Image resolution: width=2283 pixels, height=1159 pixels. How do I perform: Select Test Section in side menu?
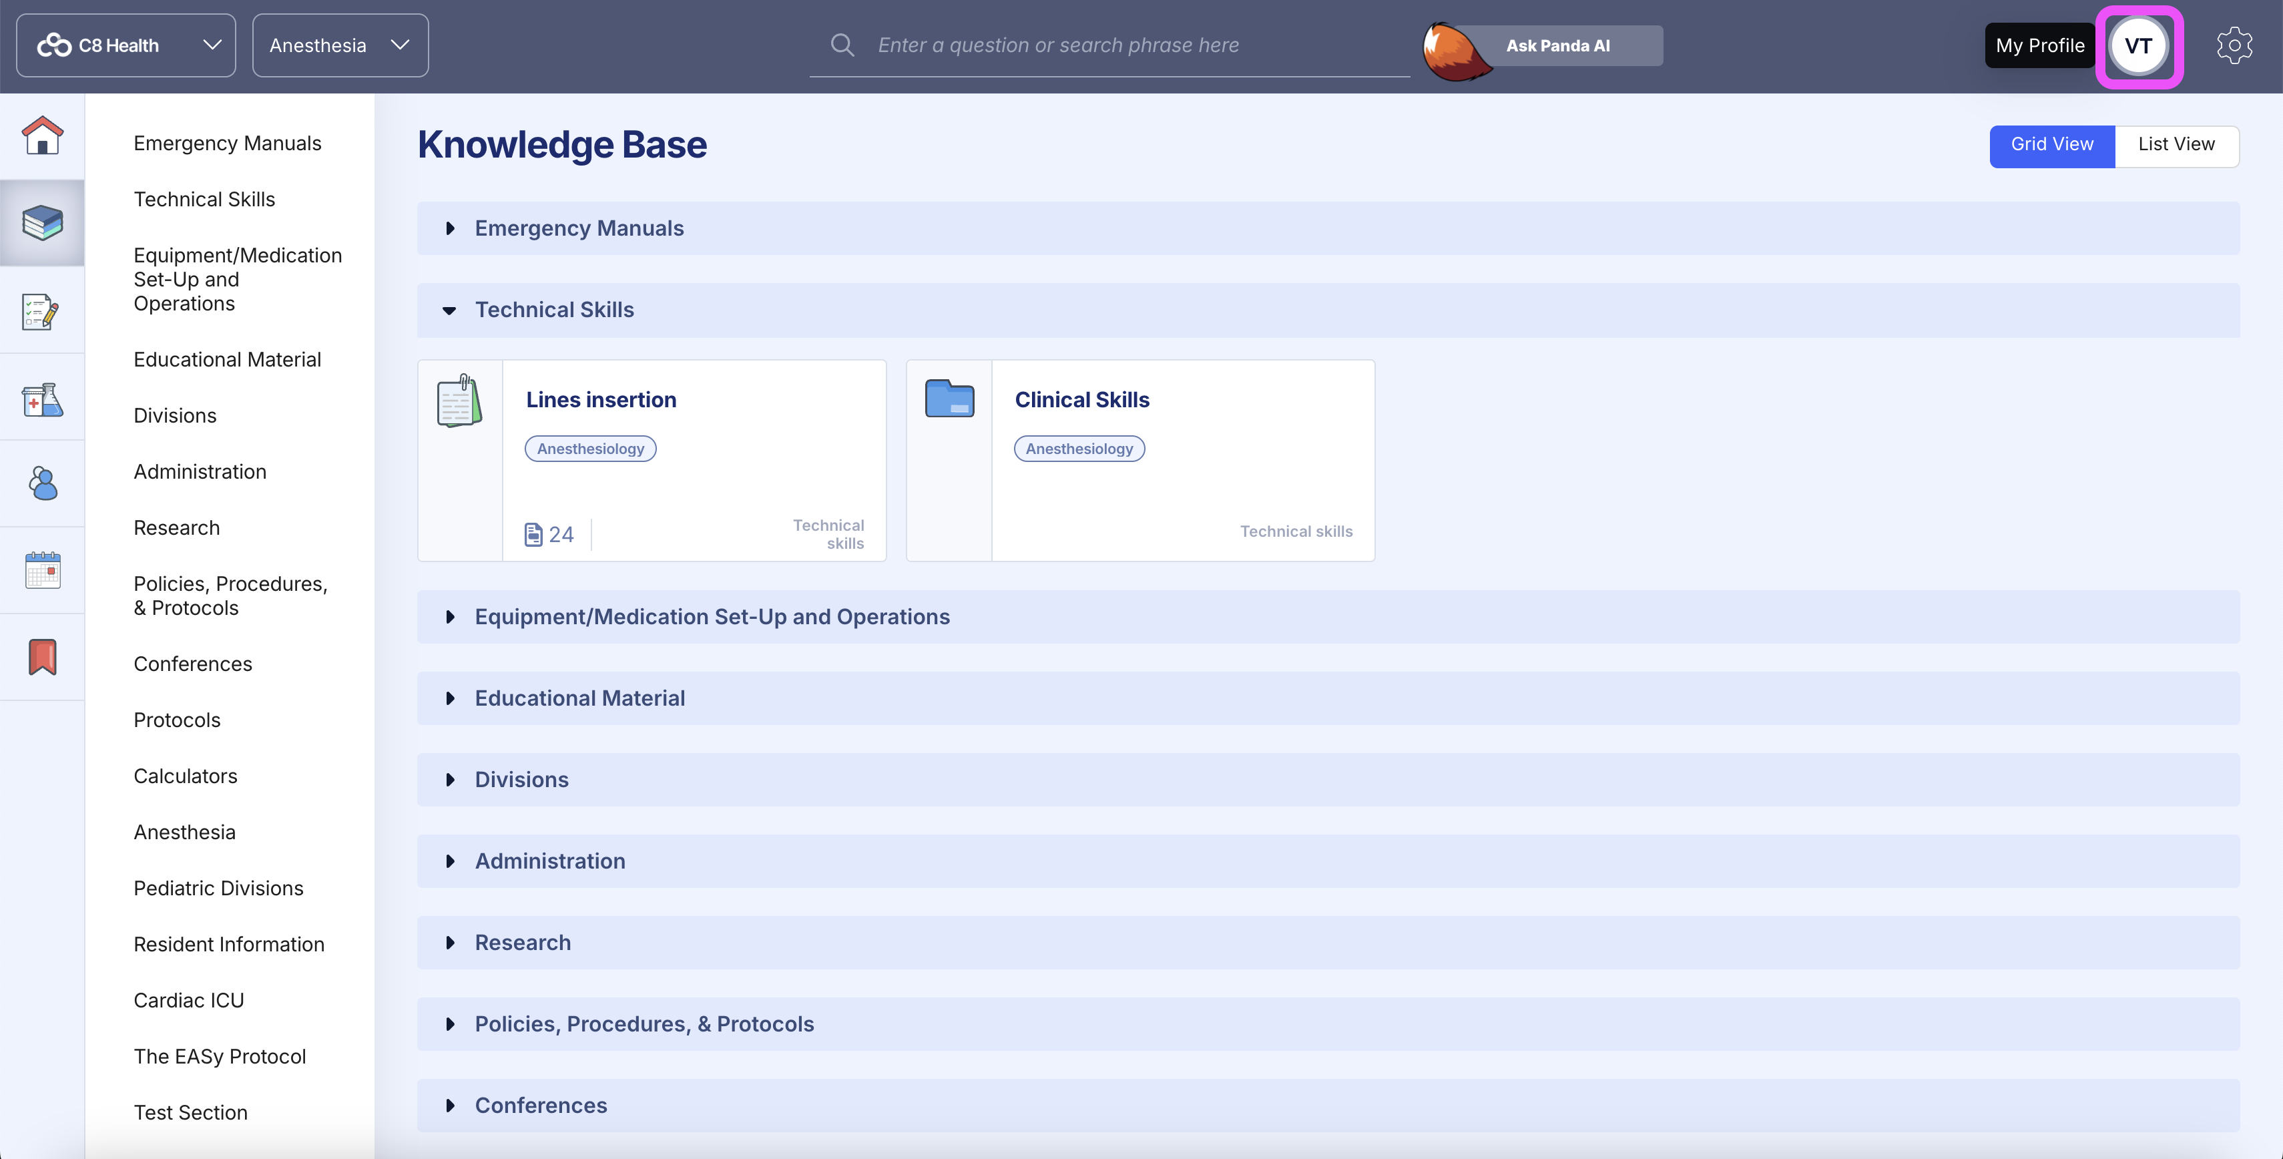tap(190, 1113)
